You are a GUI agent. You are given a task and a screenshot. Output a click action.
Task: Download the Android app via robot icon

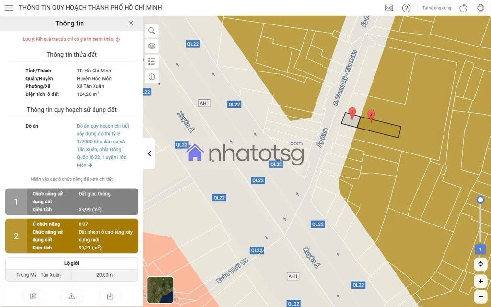click(480, 8)
